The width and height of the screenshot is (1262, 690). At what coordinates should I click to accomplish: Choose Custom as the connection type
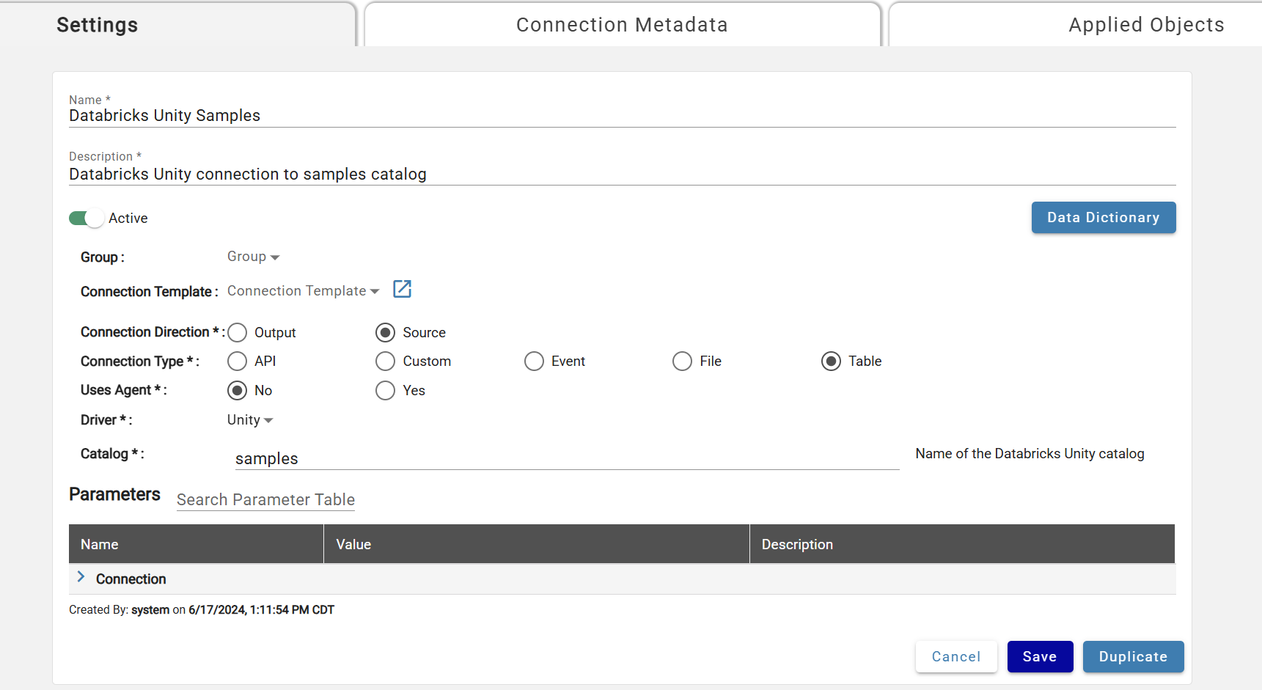[385, 361]
